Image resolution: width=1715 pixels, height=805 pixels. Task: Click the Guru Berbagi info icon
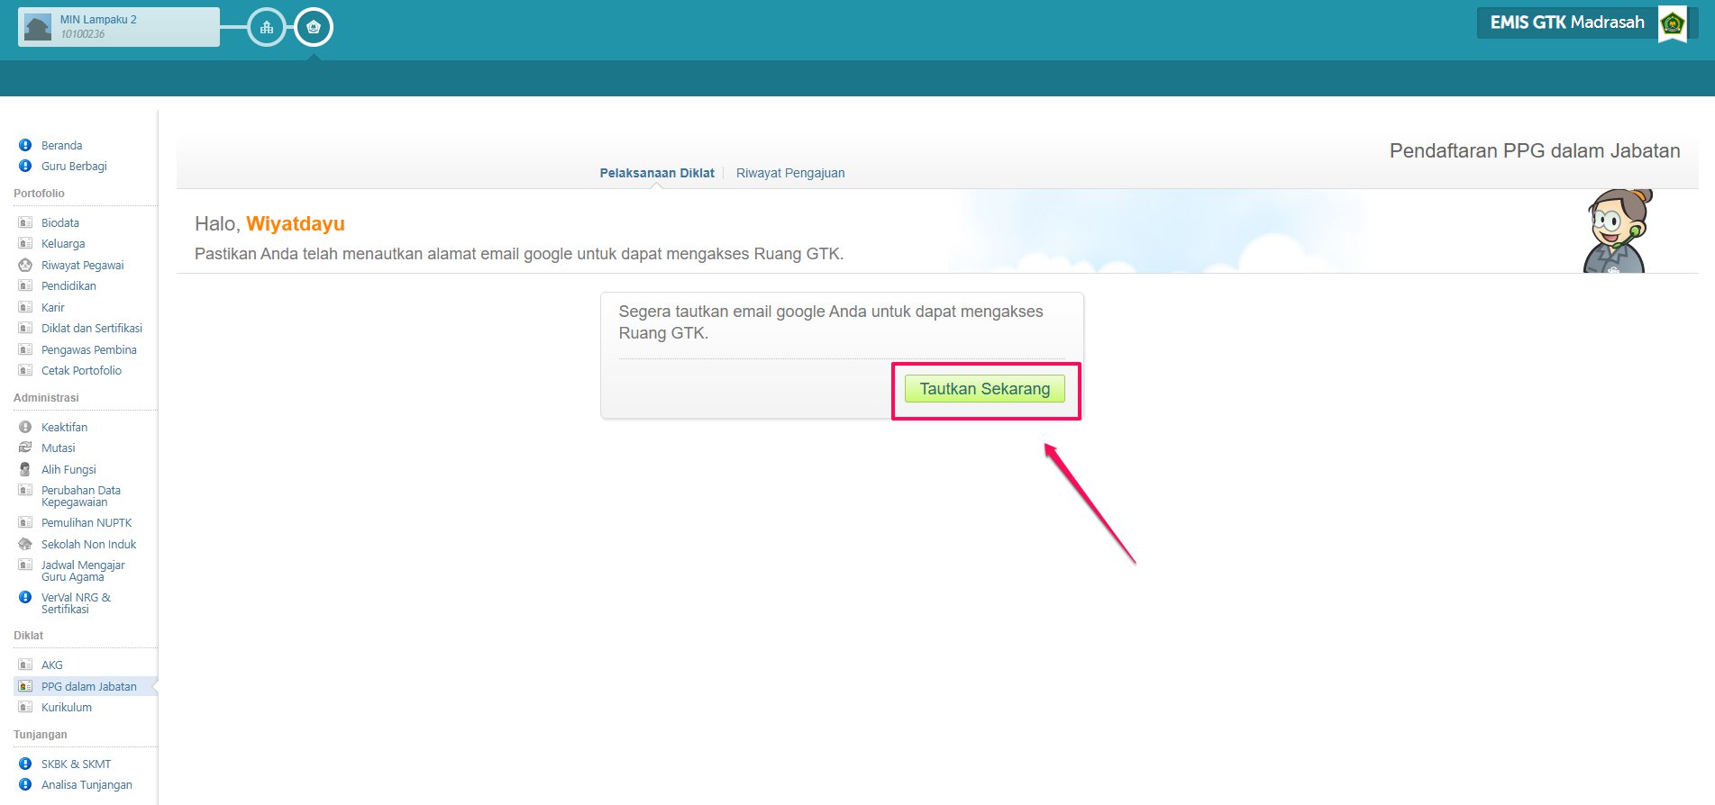coord(25,166)
